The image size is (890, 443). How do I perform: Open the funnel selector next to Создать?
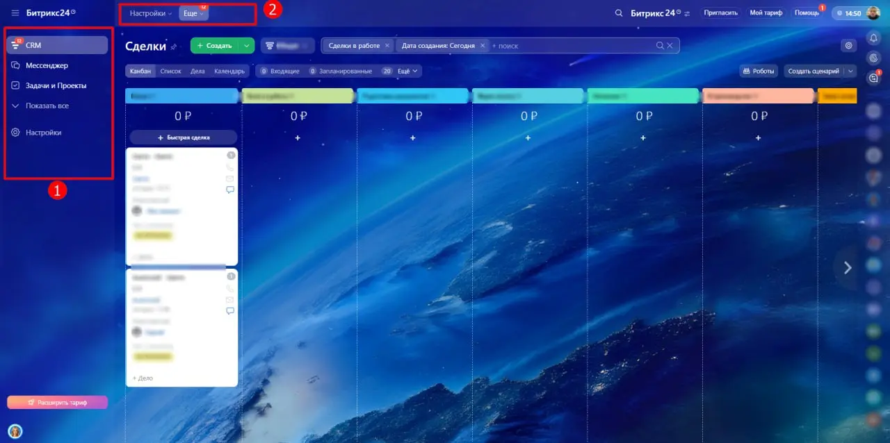(x=287, y=46)
